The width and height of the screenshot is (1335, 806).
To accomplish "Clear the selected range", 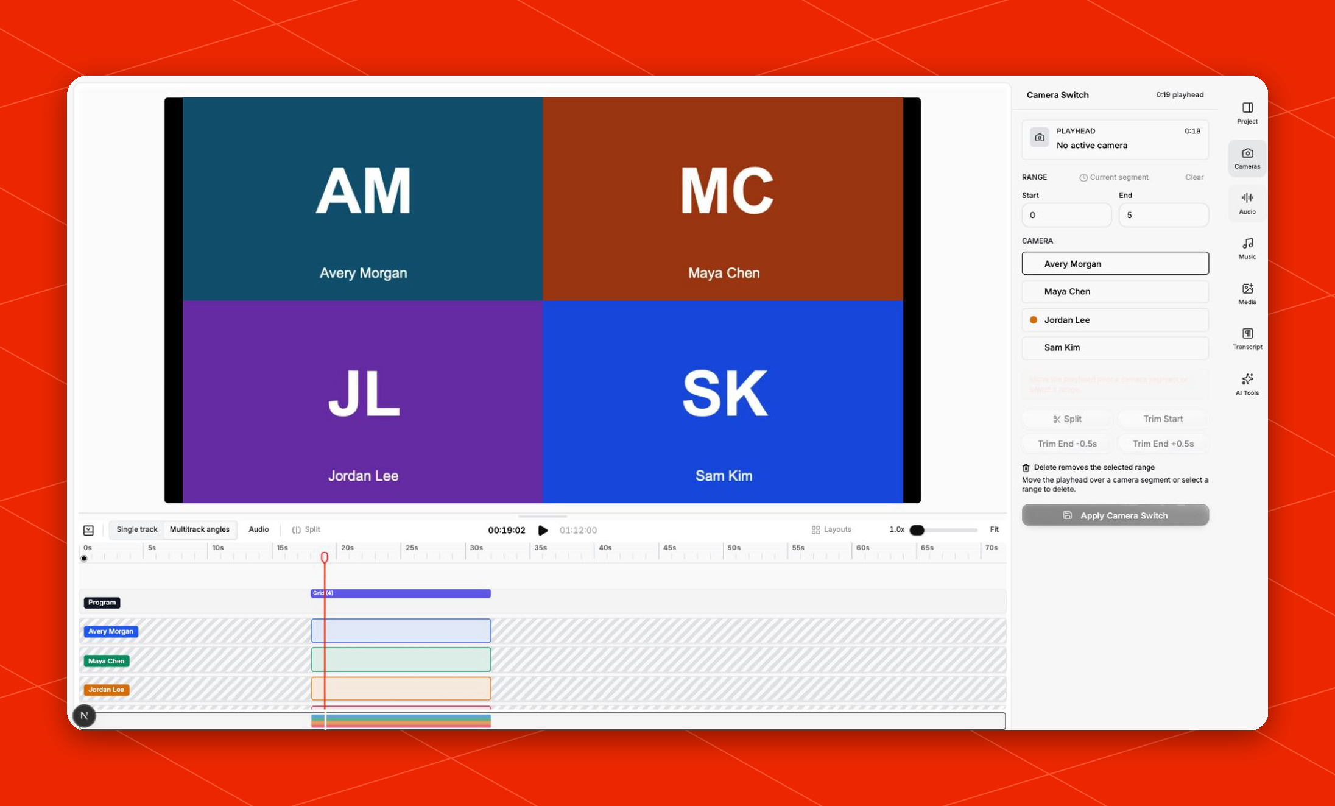I will pos(1194,177).
